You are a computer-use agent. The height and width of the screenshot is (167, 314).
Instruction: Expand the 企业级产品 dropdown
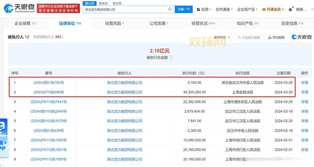coord(247,9)
